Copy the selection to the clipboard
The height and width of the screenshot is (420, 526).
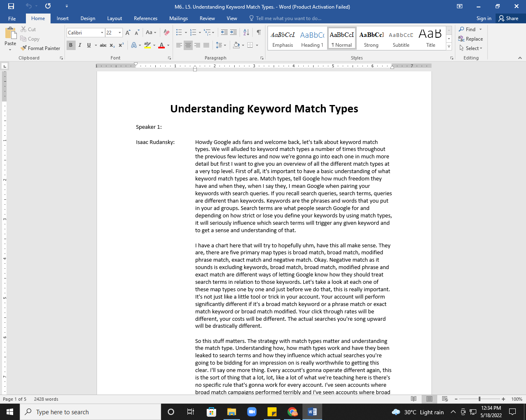click(30, 39)
